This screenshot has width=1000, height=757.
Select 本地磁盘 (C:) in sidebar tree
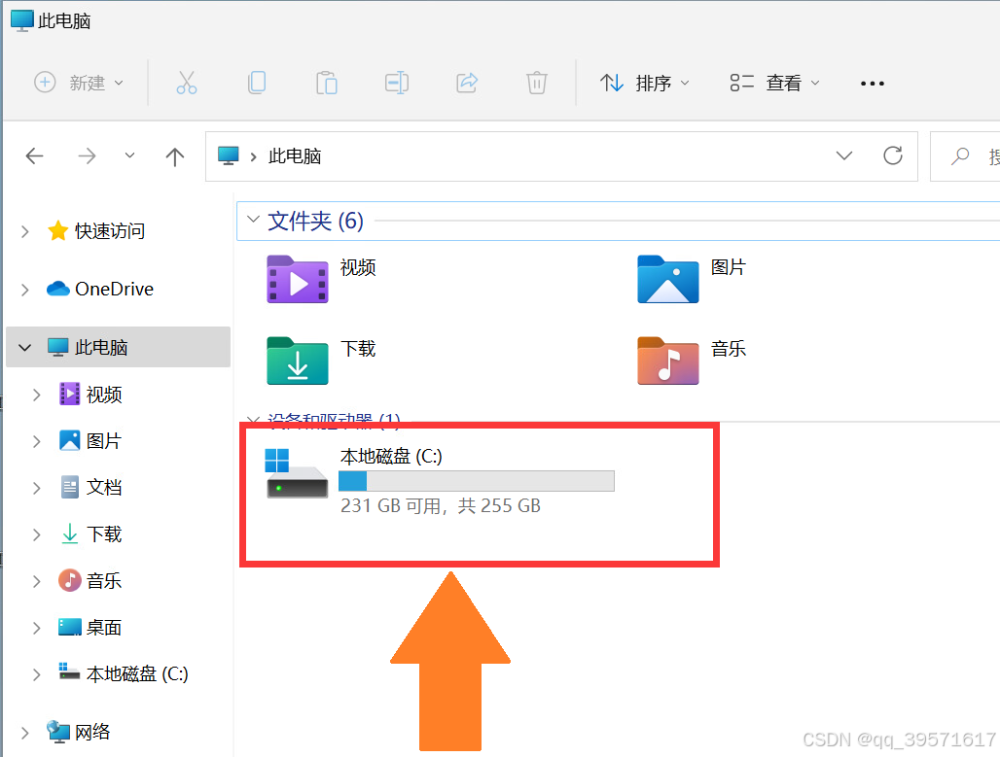124,673
